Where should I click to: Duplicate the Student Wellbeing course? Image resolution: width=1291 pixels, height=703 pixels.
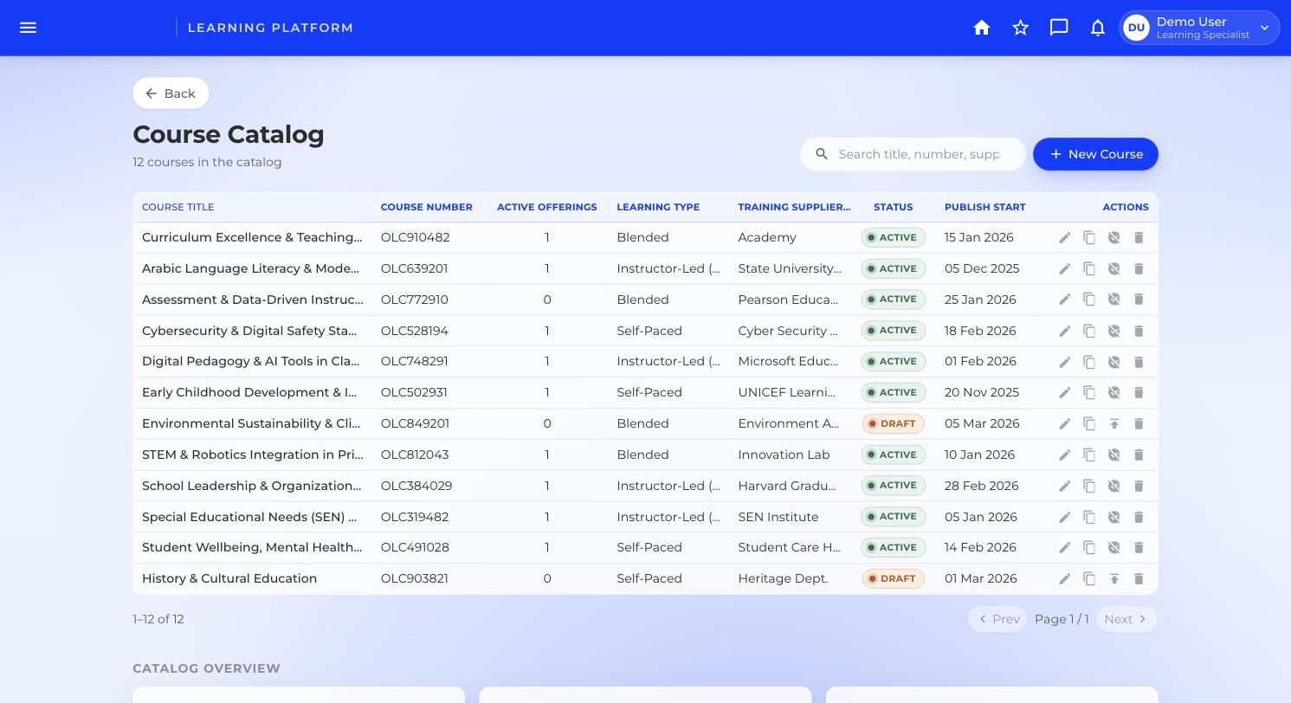point(1089,547)
